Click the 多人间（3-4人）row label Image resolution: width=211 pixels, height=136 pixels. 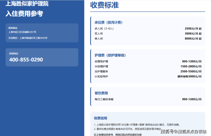click(104, 29)
